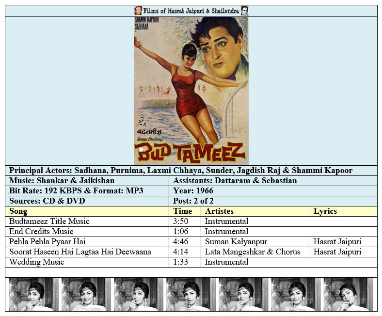Select 'Pehla Pehla Pyaar Hai' song

(x=48, y=241)
